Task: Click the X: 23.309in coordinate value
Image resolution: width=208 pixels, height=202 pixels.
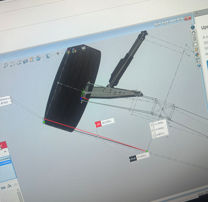Action: click(159, 123)
